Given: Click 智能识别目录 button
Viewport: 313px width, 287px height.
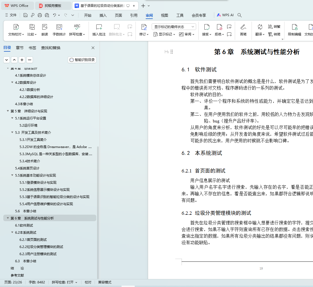Looking at the screenshot, I should pyautogui.click(x=82, y=60).
